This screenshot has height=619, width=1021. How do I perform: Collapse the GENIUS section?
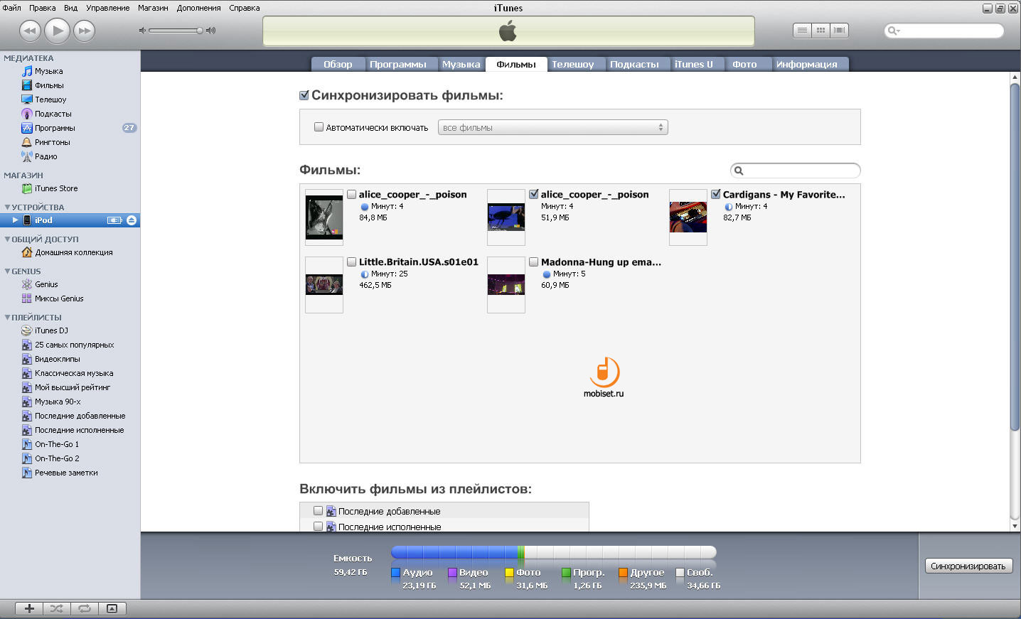7,271
